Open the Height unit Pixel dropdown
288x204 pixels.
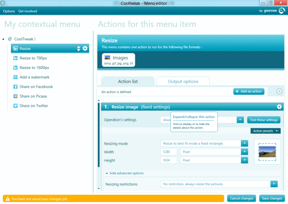click(x=244, y=160)
